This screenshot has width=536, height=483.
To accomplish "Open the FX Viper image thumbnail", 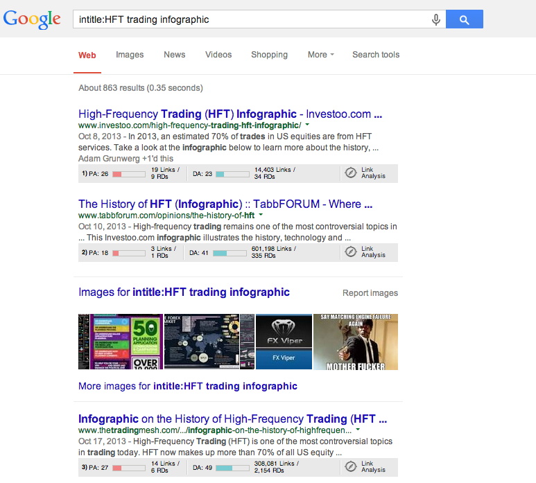I will click(x=284, y=342).
